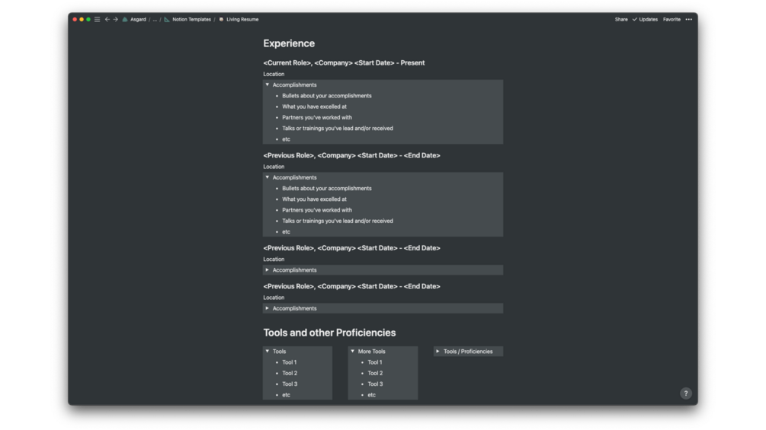Expand the Tools / Proficiencies toggle
Screen dimensions: 766x430
pyautogui.click(x=438, y=352)
